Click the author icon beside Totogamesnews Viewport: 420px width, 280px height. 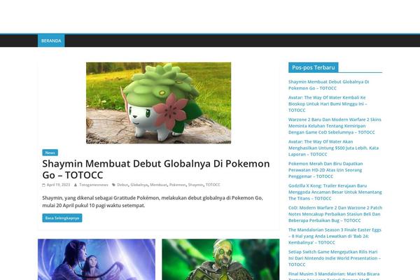[76, 185]
